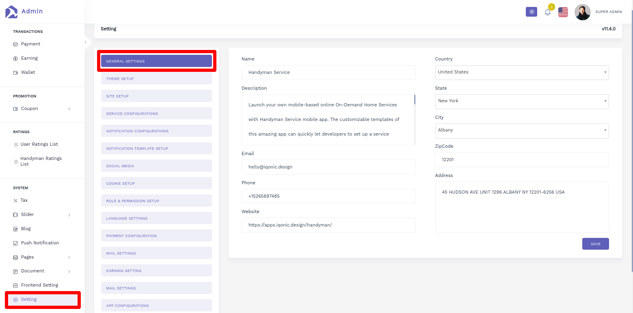Collapse the sidebar with the arrow handle
Image resolution: width=633 pixels, height=313 pixels.
(x=86, y=42)
